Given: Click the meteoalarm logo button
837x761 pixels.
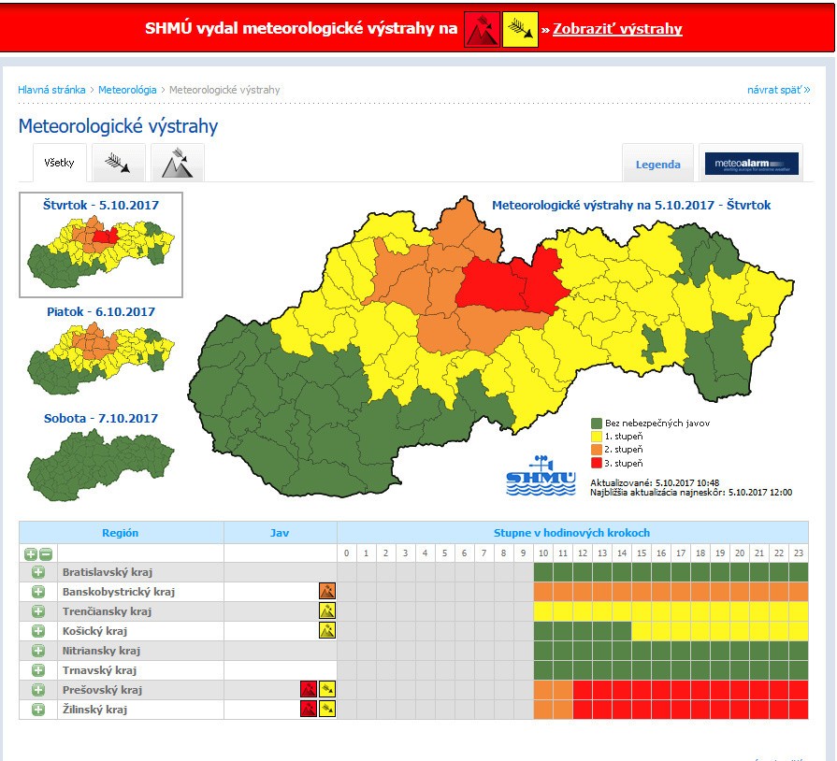Looking at the screenshot, I should [751, 164].
